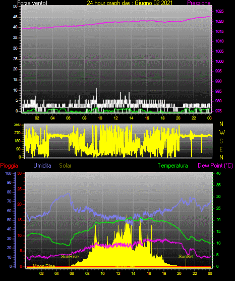Click "70" on the blue humidity axis
The image size is (235, 281).
tap(9, 201)
